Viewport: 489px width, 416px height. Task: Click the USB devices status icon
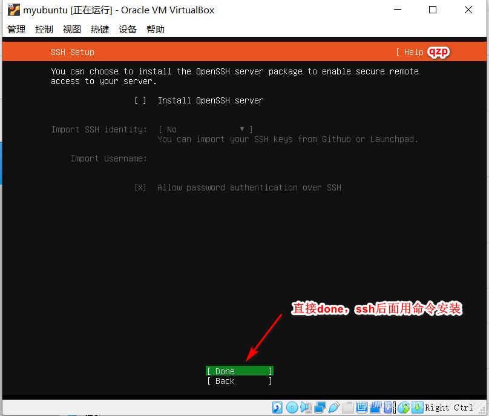coord(334,408)
